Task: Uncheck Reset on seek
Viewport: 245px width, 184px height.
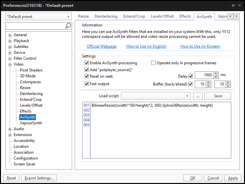Action: click(x=86, y=76)
